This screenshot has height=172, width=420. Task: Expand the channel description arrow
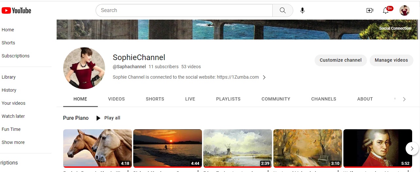[x=264, y=77]
